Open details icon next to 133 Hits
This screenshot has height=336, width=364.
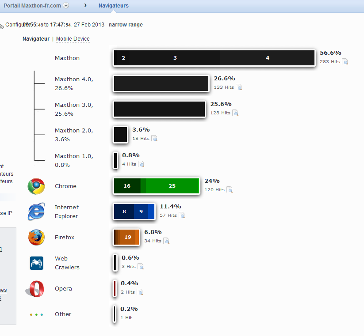(239, 87)
